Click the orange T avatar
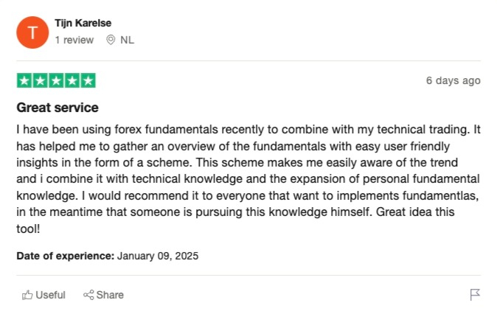Viewport: 497px width, 311px height. tap(32, 32)
